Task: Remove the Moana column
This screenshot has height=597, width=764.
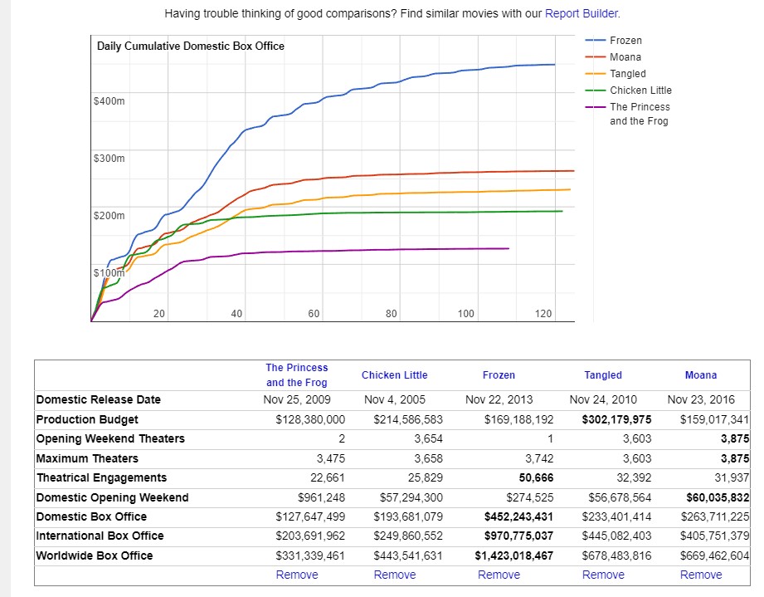Action: [701, 575]
